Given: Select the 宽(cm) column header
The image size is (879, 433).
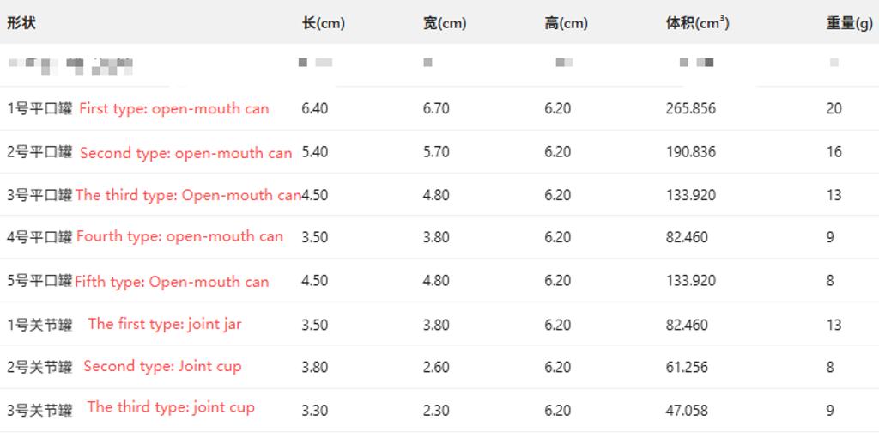Looking at the screenshot, I should click(445, 23).
